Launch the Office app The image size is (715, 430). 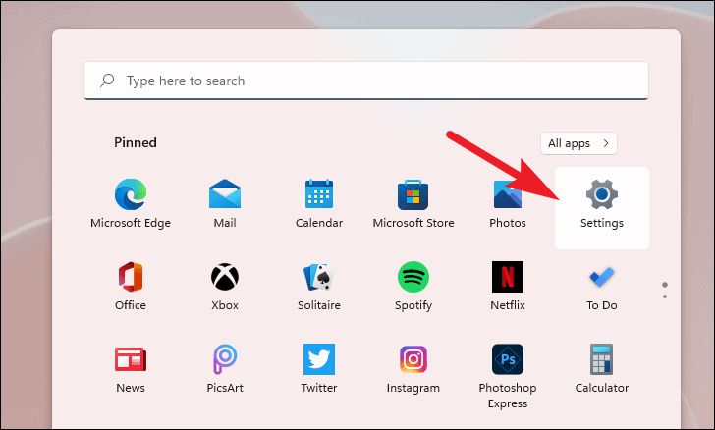click(x=131, y=287)
